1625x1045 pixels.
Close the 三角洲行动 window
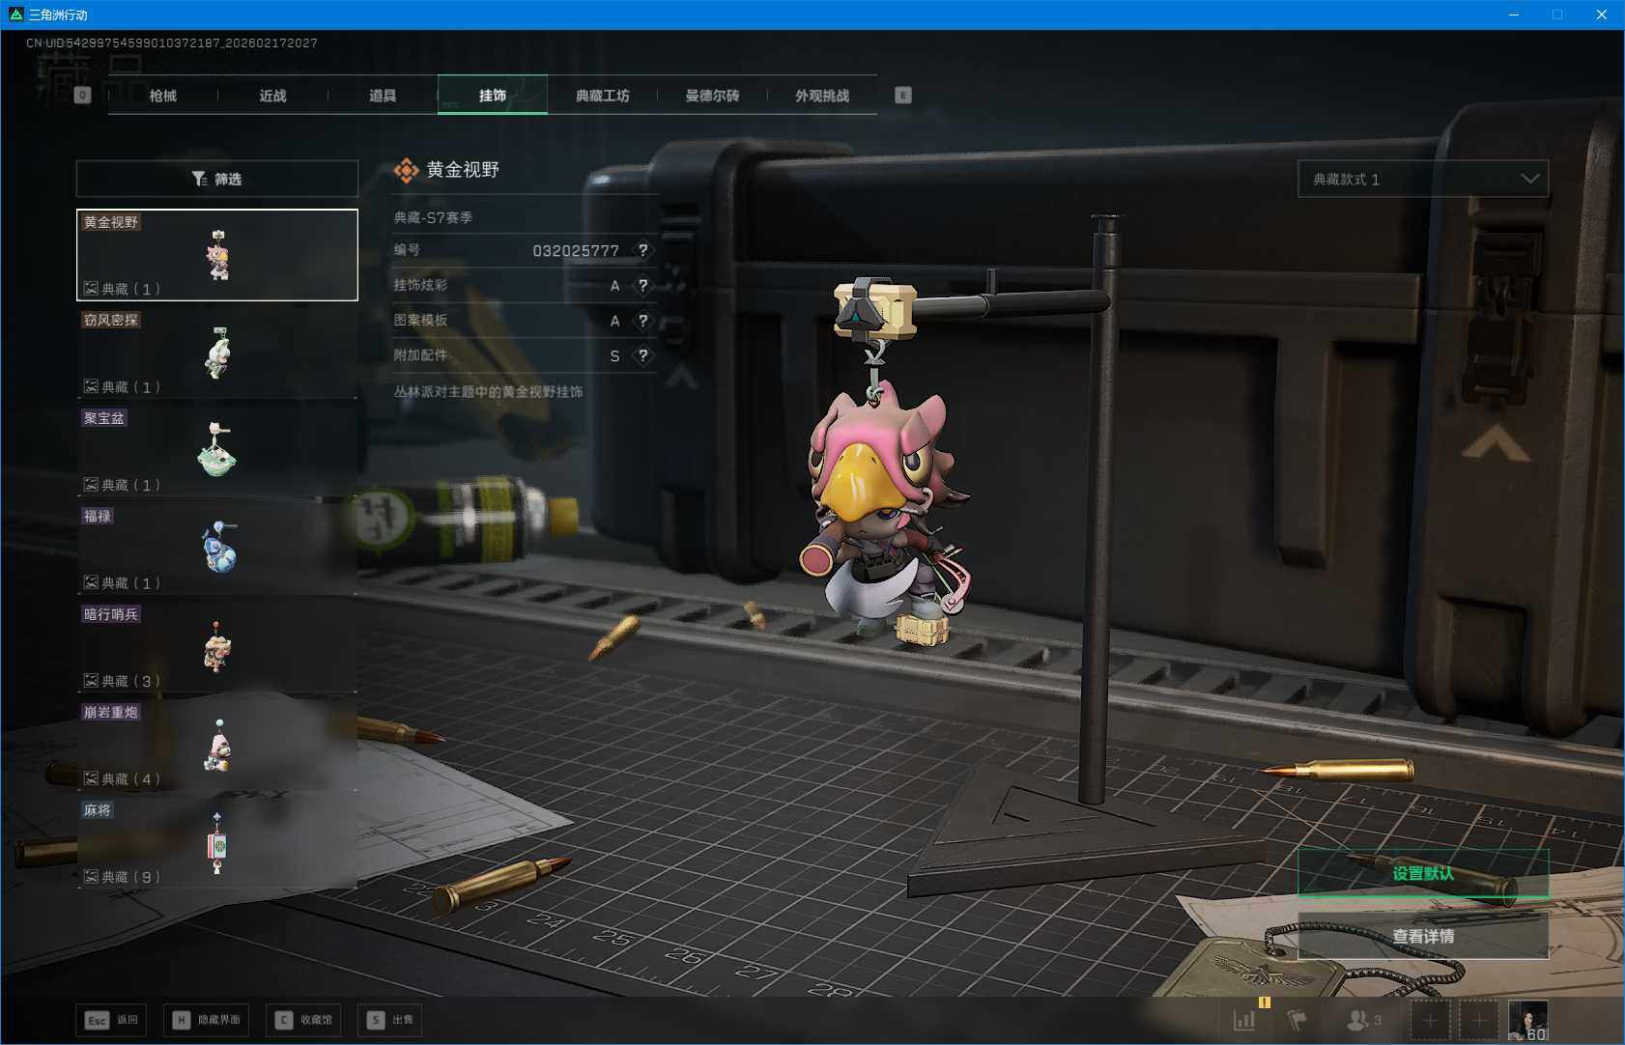point(1602,14)
